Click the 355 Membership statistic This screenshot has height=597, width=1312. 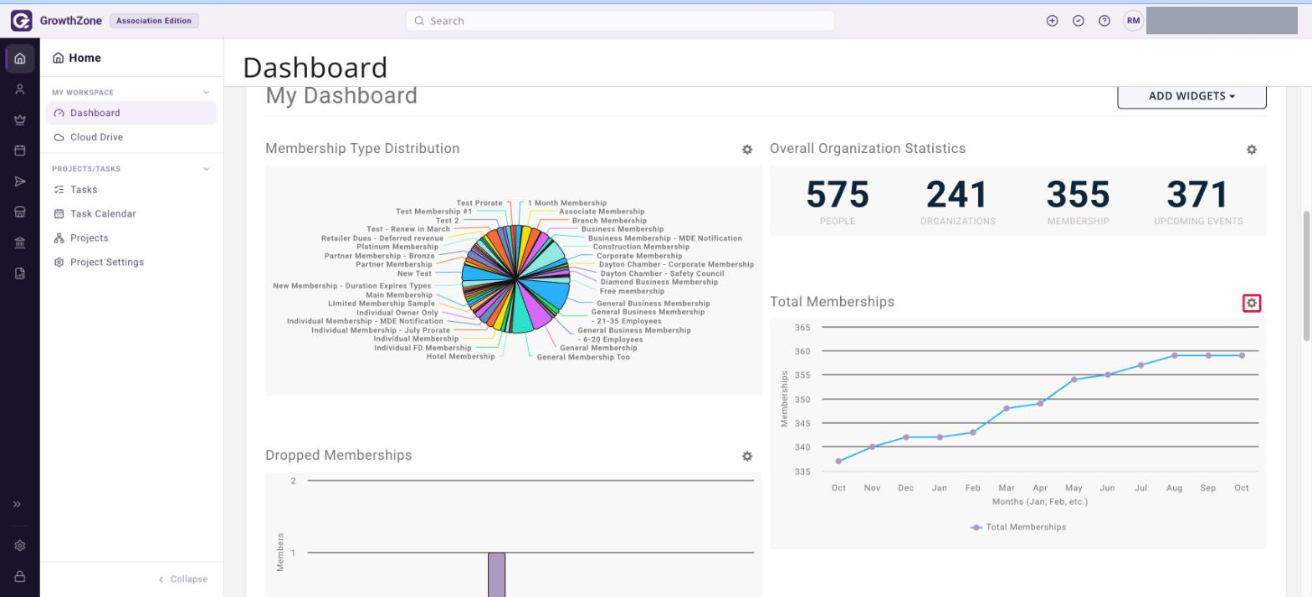[x=1078, y=202]
